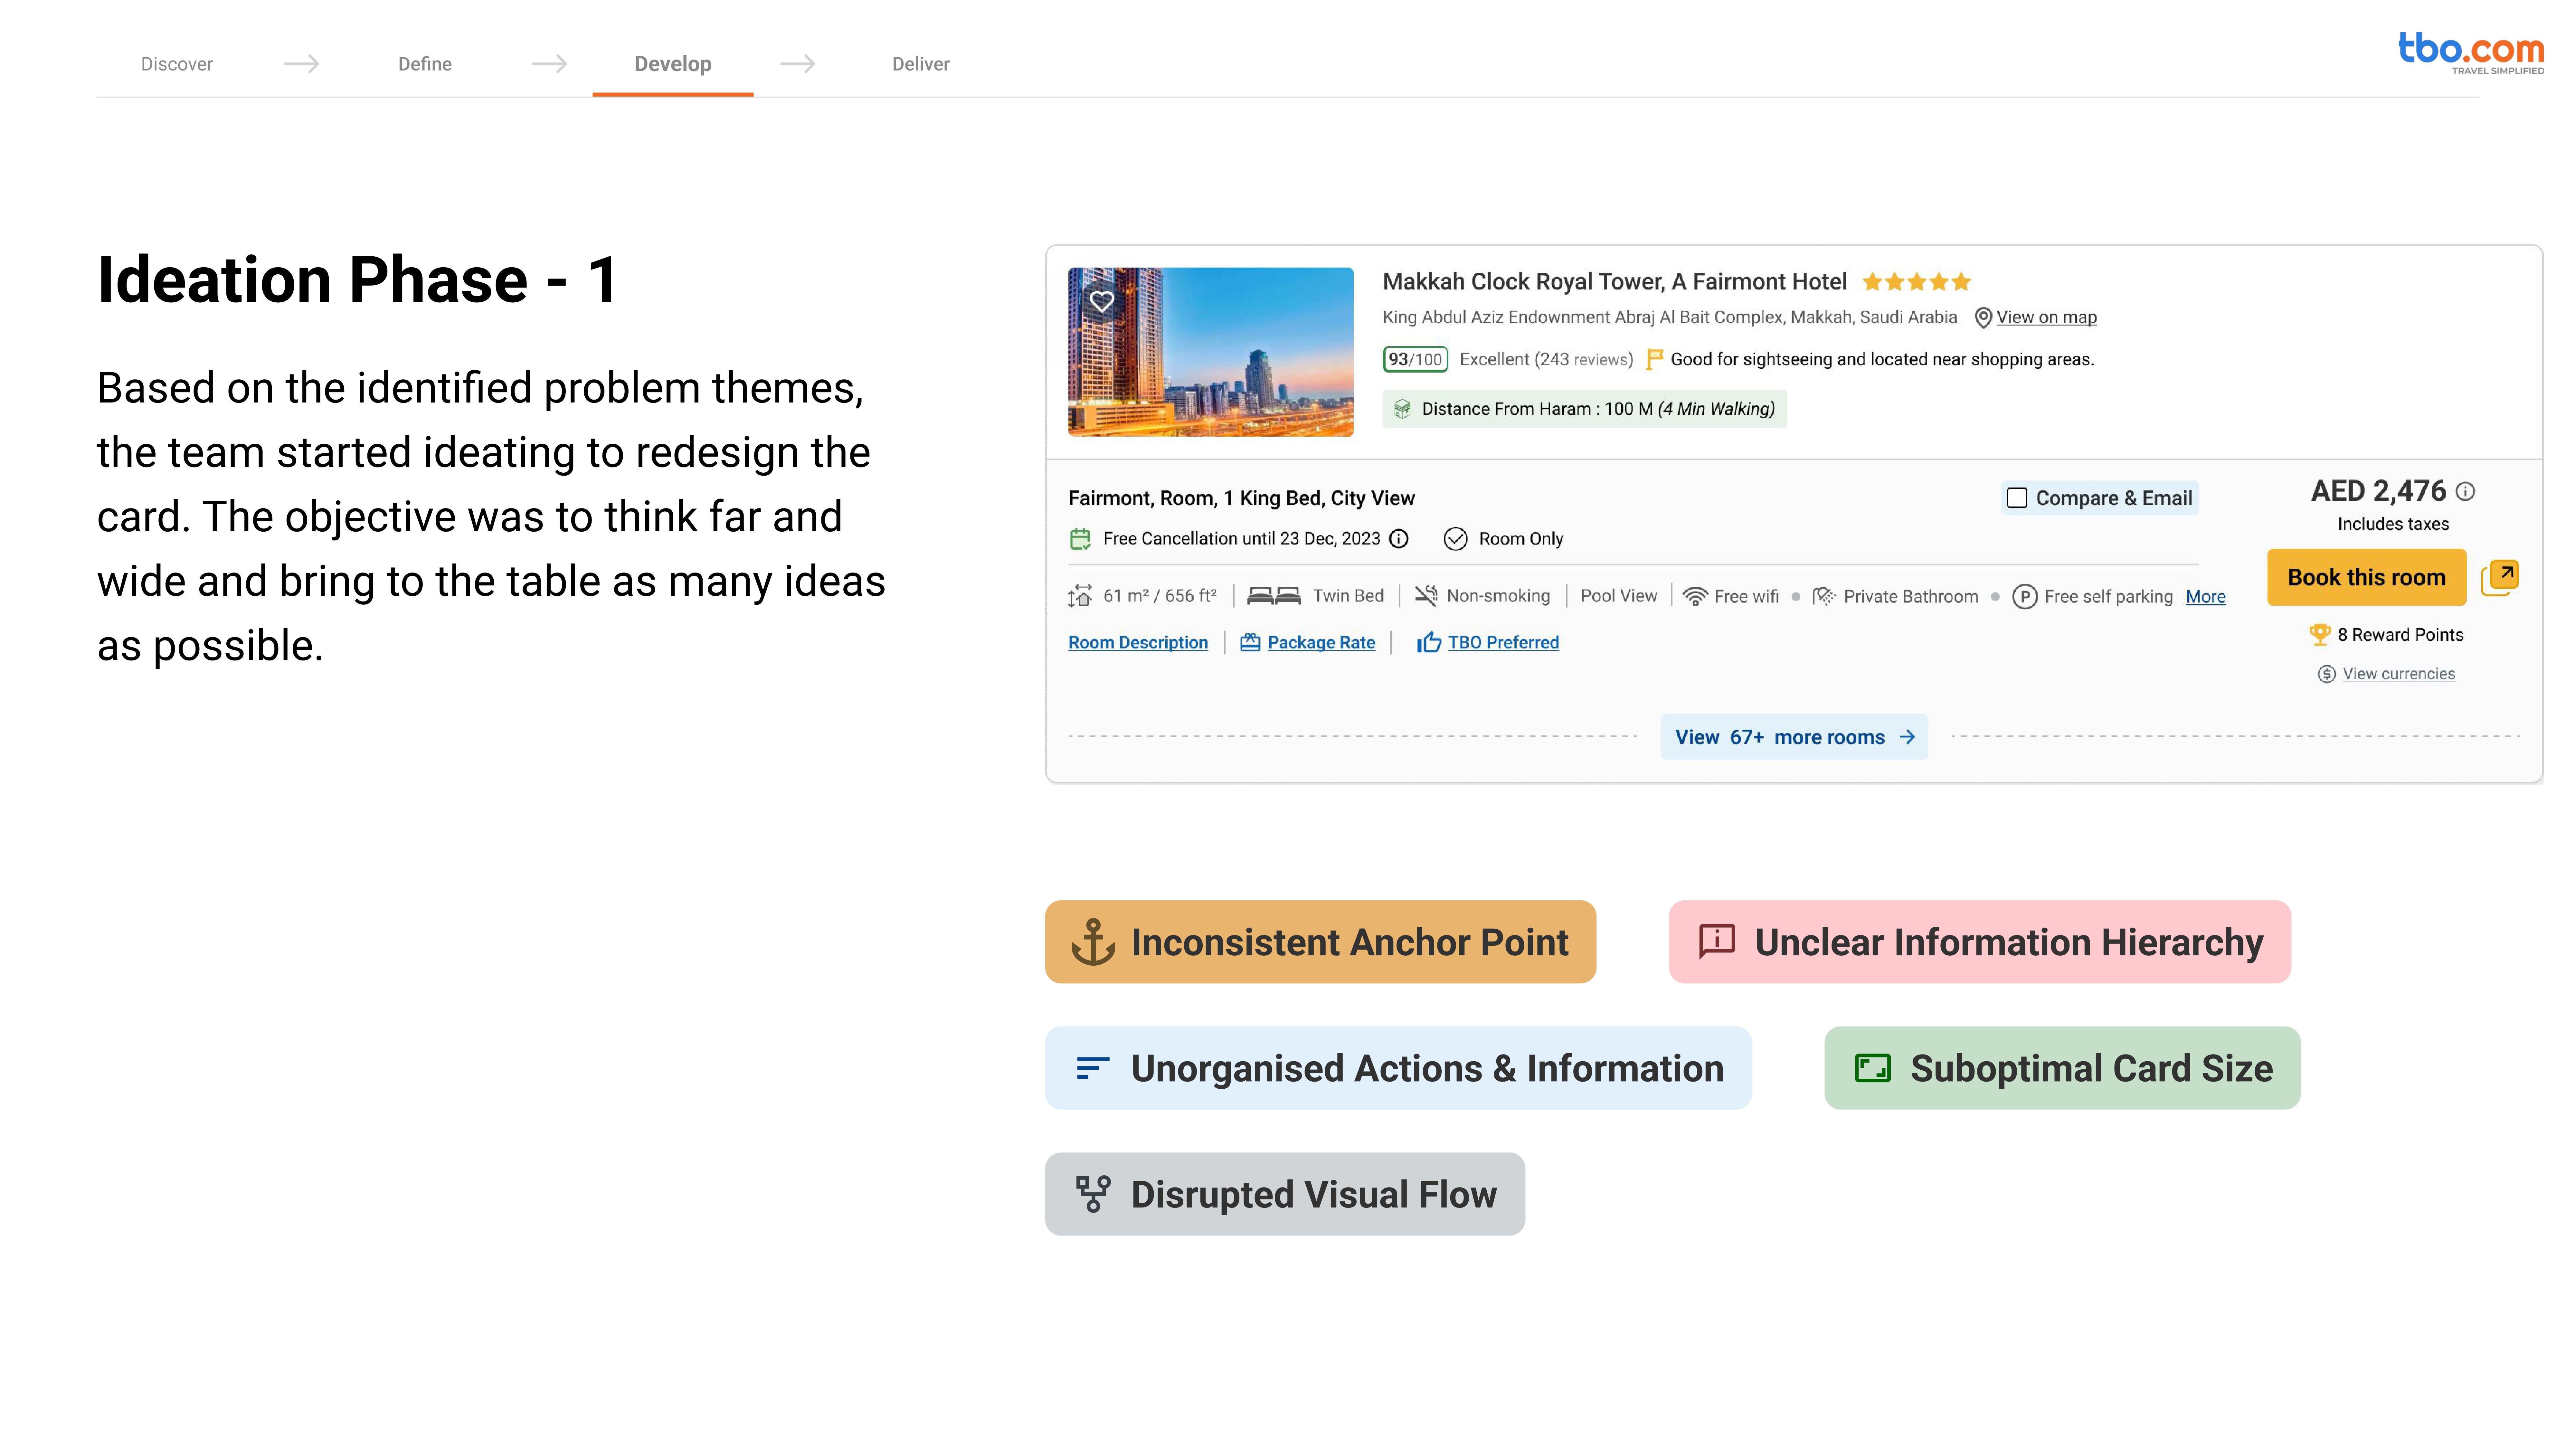
Task: Open the View currencies link
Action: 2398,674
